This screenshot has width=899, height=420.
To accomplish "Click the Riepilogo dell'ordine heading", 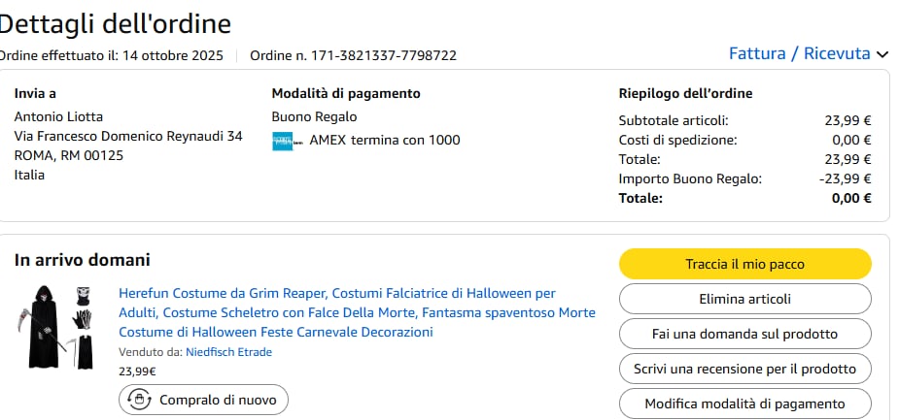I will pyautogui.click(x=685, y=93).
